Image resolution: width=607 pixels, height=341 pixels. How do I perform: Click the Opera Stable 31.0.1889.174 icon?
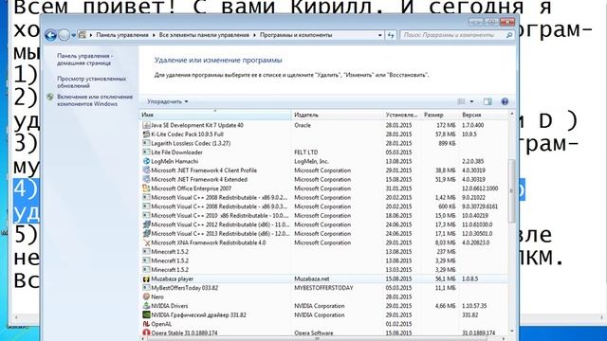coord(146,332)
